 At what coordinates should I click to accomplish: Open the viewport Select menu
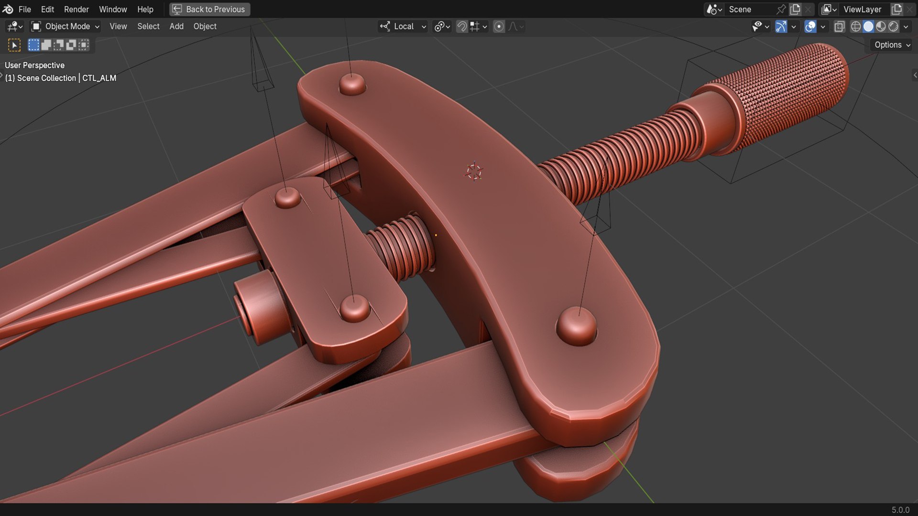tap(148, 26)
